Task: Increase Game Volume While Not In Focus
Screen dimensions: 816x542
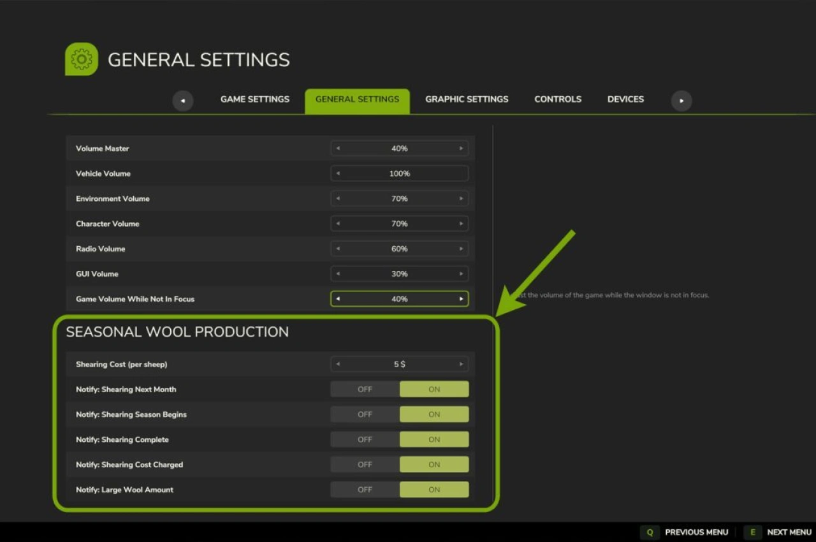Action: coord(461,299)
